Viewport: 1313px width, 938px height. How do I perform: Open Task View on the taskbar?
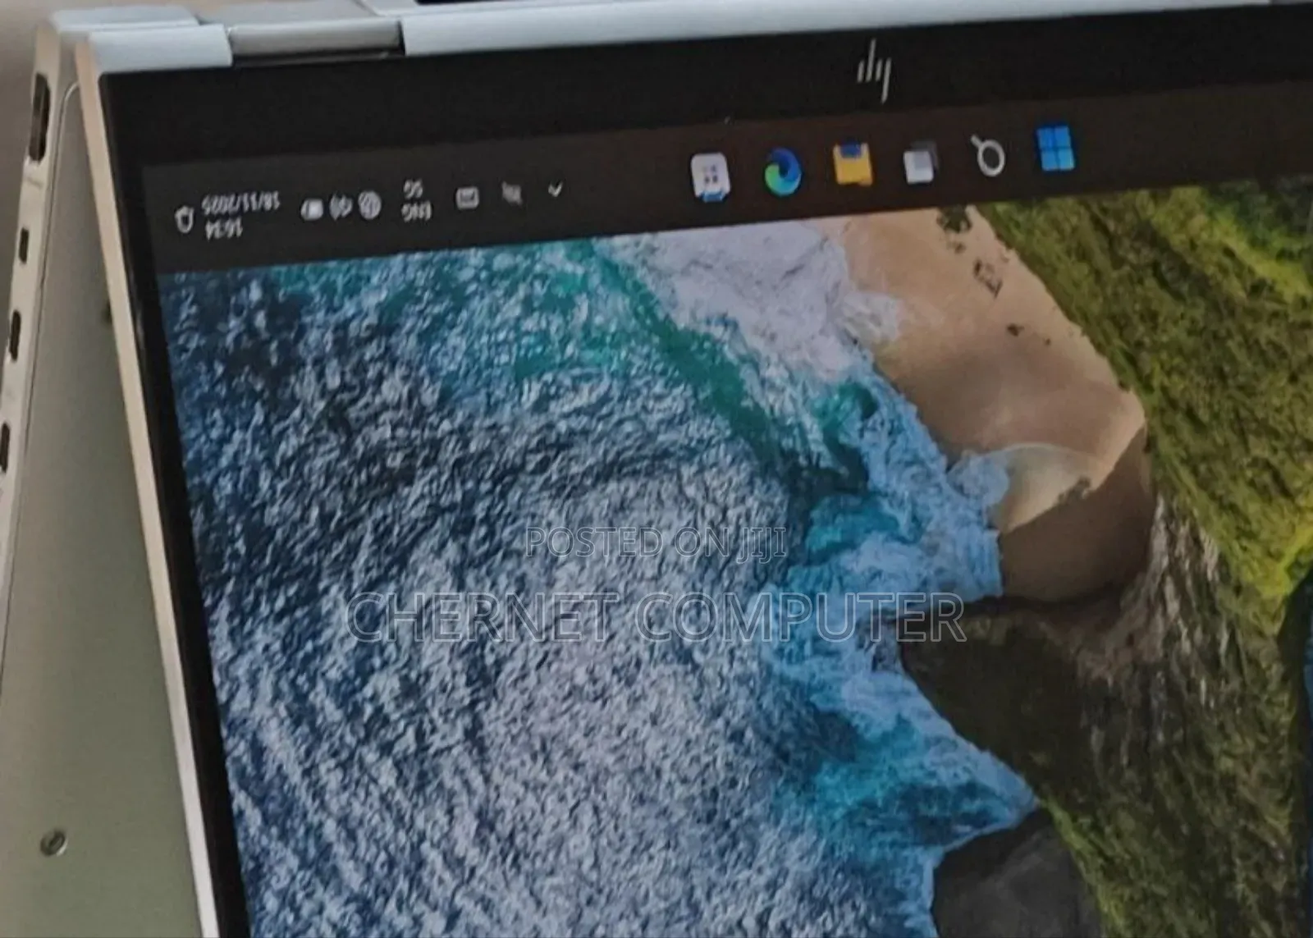tap(920, 161)
